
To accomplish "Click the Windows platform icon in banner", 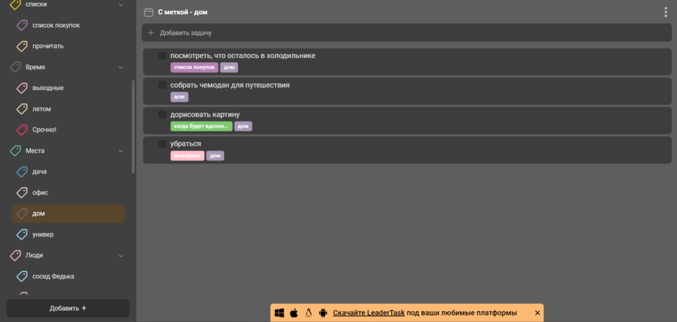I will 279,313.
